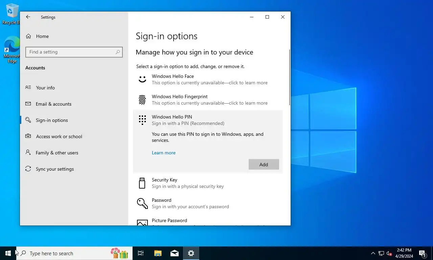The width and height of the screenshot is (433, 260).
Task: Select the Security Key USB icon
Action: point(142,183)
